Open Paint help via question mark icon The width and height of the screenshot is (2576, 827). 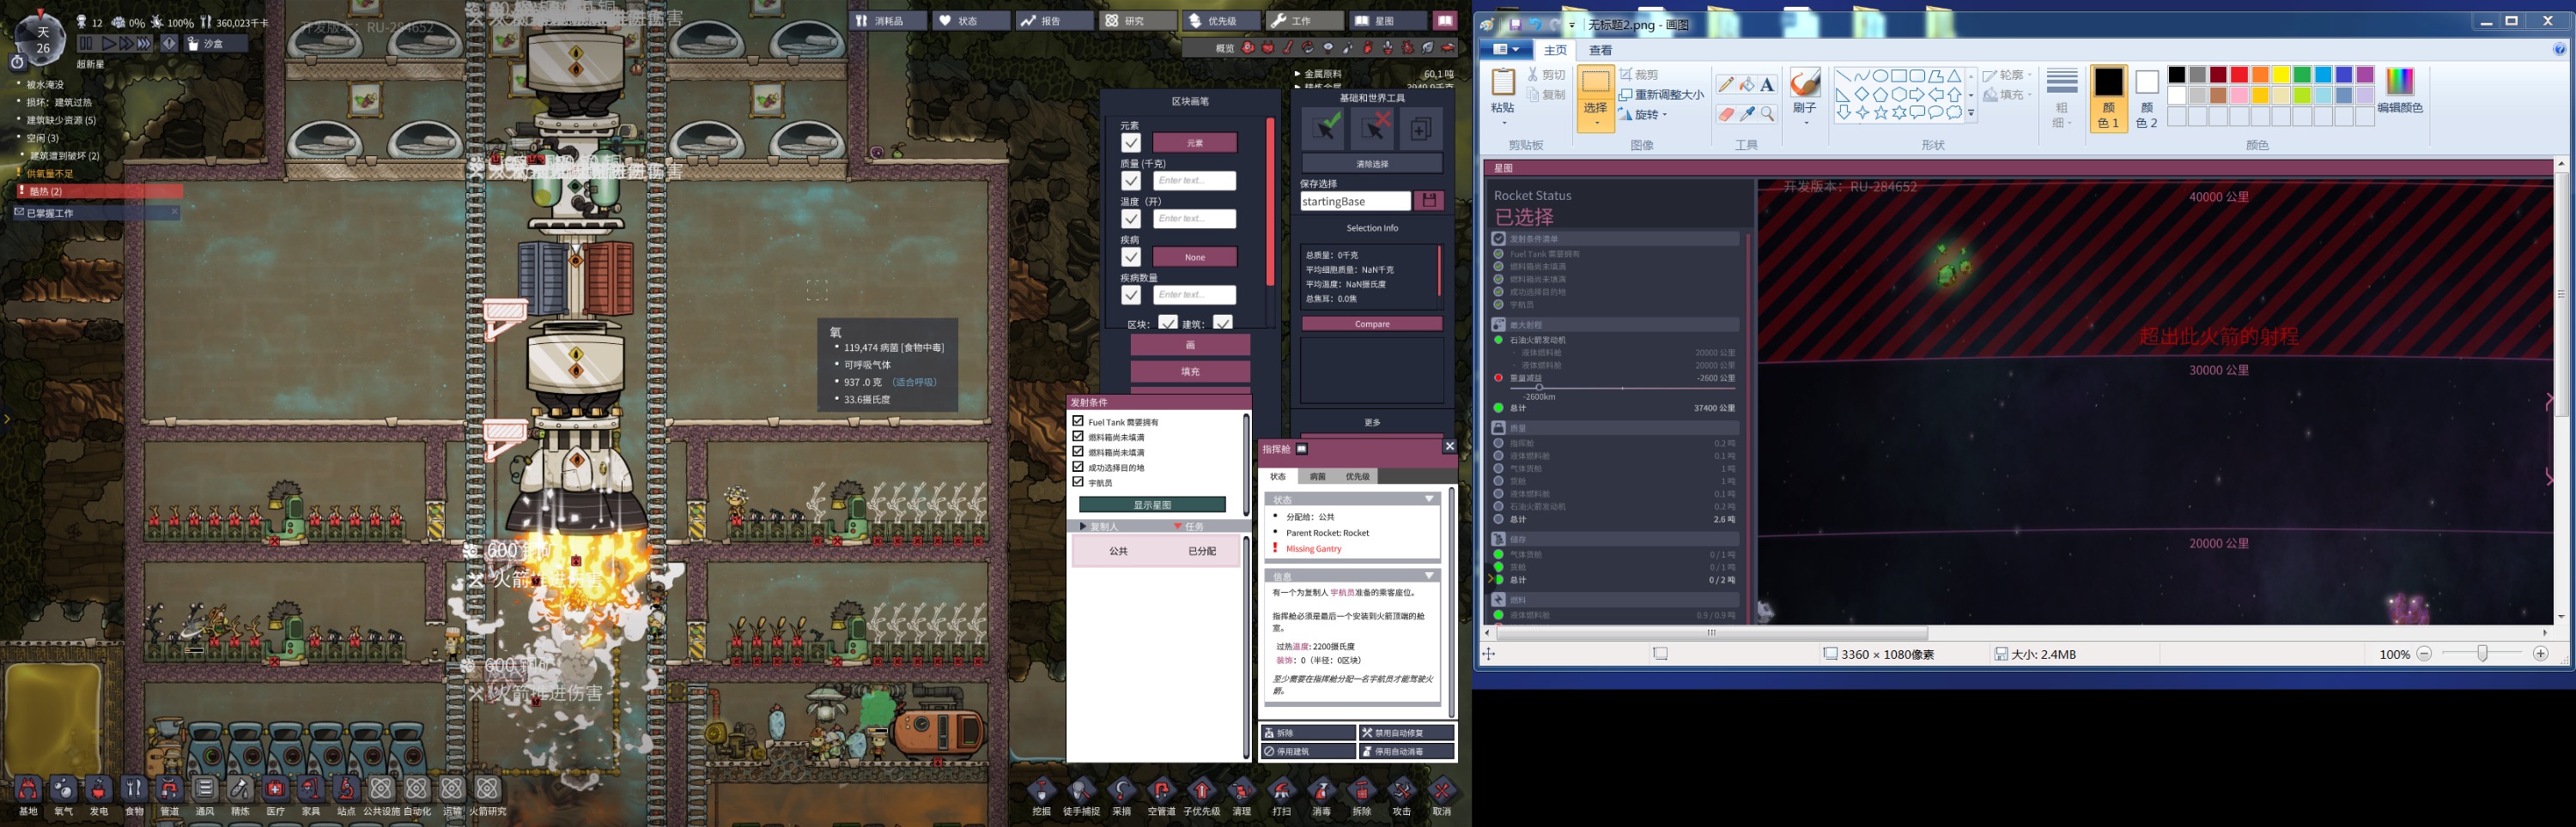(2559, 49)
